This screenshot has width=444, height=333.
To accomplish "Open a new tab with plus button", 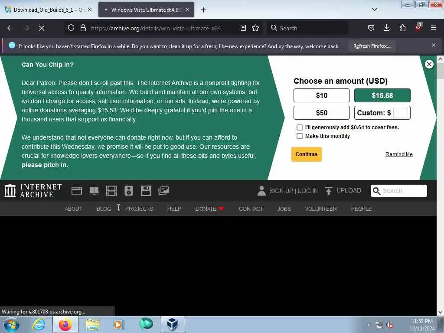I will tap(204, 10).
